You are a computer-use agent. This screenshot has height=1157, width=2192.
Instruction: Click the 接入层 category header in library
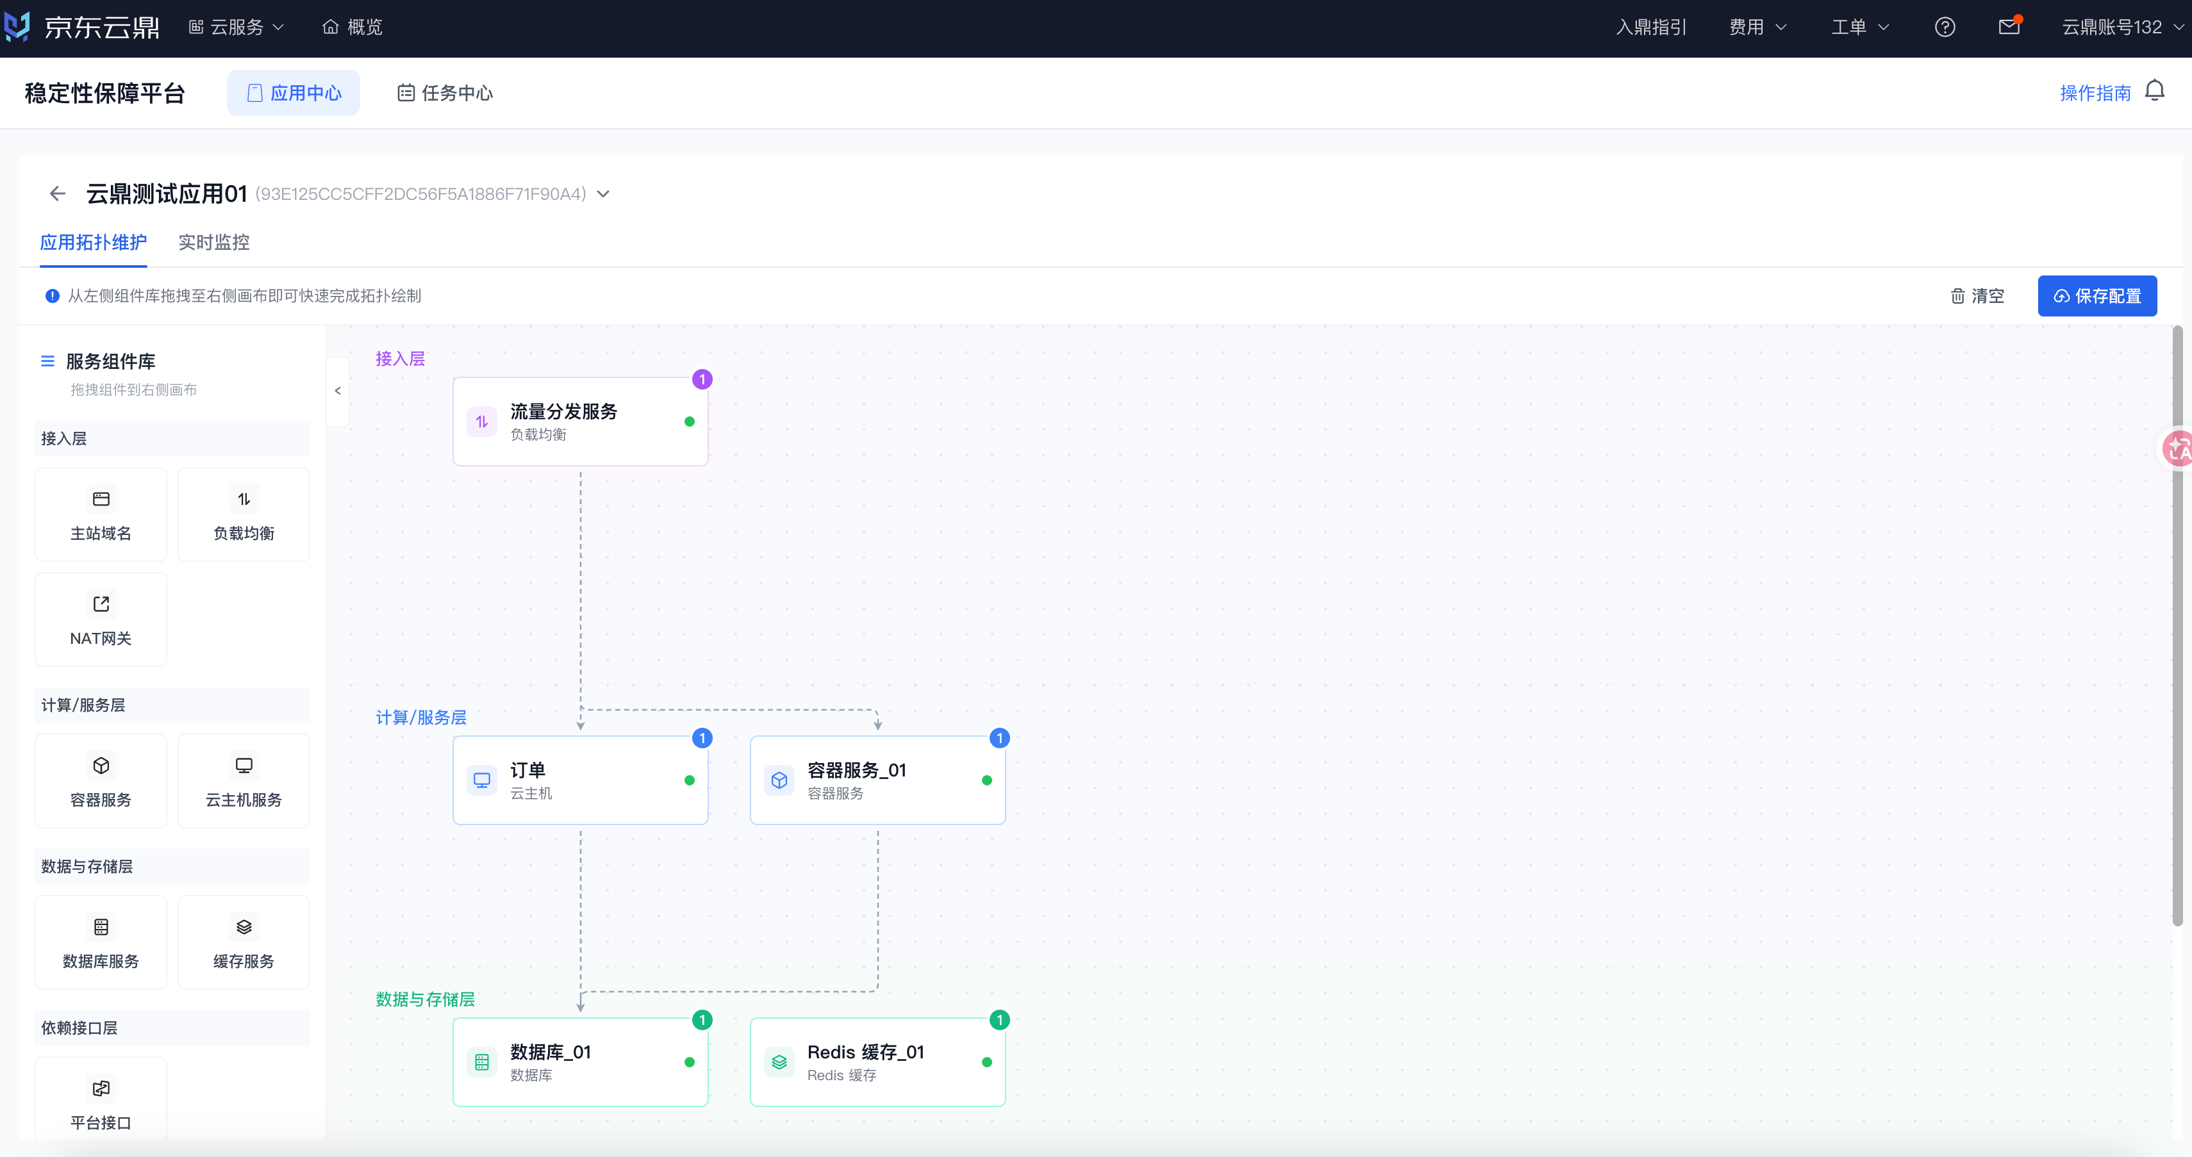pos(172,439)
